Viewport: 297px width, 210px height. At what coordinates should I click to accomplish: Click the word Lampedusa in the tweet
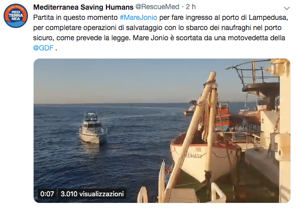point(268,17)
